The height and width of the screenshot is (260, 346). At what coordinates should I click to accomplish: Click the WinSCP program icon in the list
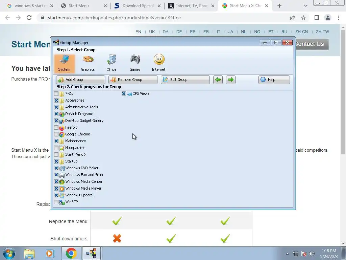(x=62, y=202)
